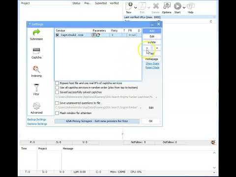Viewport: 236px width, 177px height.
Task: Click the Retry column header
Action: 114,30
